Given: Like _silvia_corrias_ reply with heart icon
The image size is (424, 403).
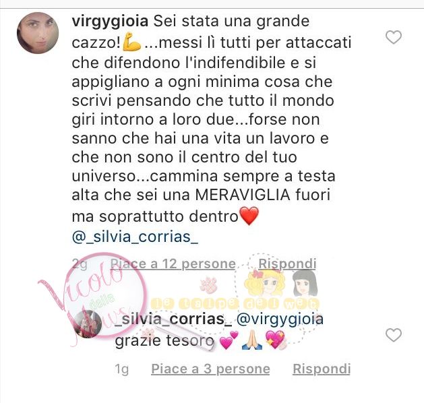Looking at the screenshot, I should 394,335.
